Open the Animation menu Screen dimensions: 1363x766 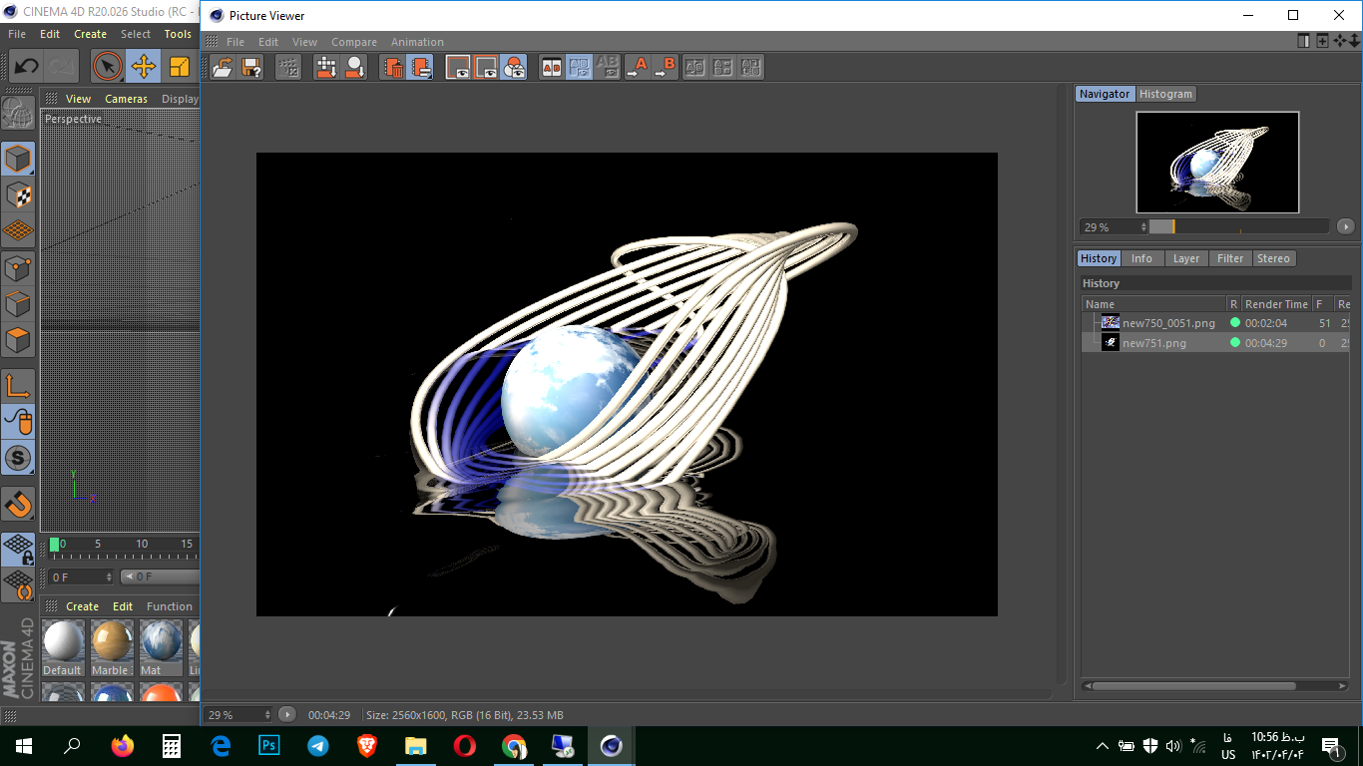tap(417, 42)
